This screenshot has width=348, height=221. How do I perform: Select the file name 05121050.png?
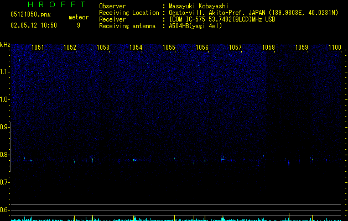coord(30,14)
